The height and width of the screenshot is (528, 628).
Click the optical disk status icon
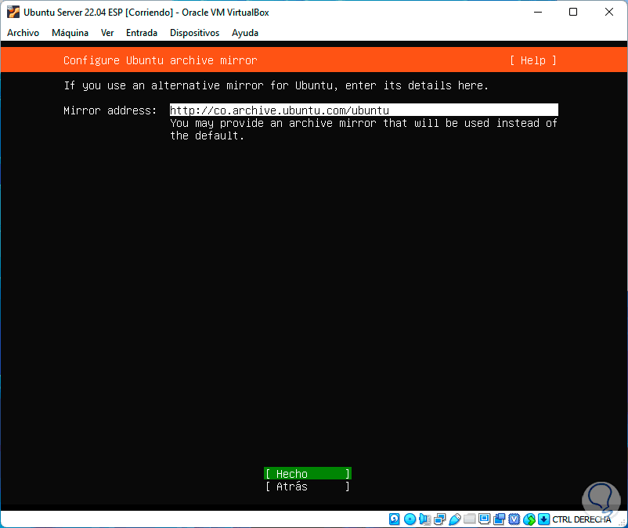click(x=410, y=519)
